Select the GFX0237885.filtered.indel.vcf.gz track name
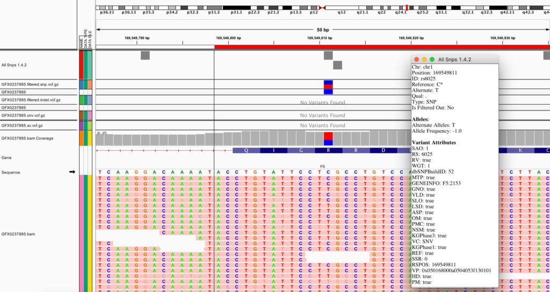The width and height of the screenshot is (550, 292). [31, 100]
